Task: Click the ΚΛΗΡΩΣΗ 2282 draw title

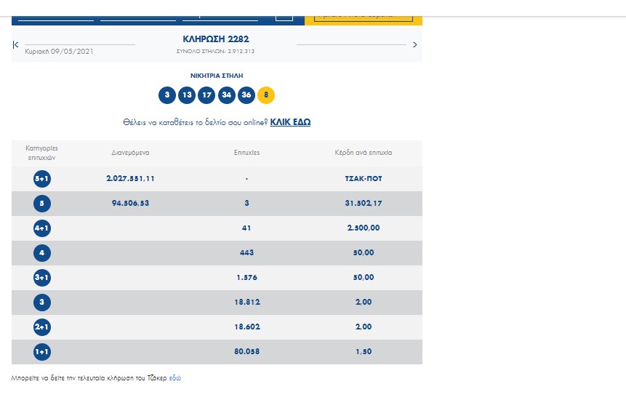Action: click(x=216, y=39)
